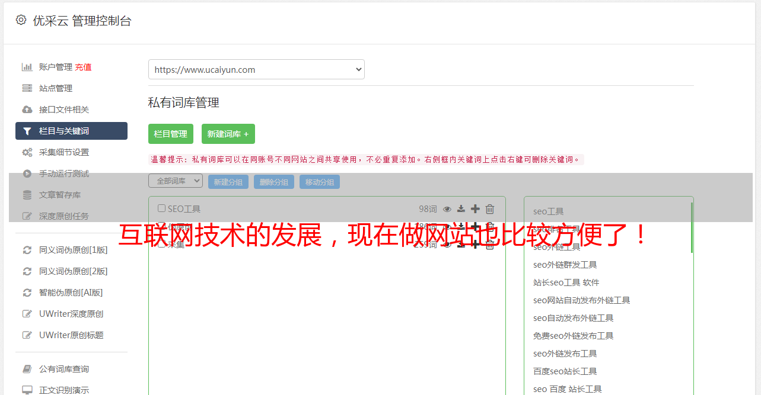The height and width of the screenshot is (395, 761).
Task: Select keyword seo外链群发工具
Action: click(x=565, y=265)
